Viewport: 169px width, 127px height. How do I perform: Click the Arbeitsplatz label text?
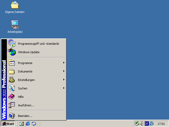15,32
